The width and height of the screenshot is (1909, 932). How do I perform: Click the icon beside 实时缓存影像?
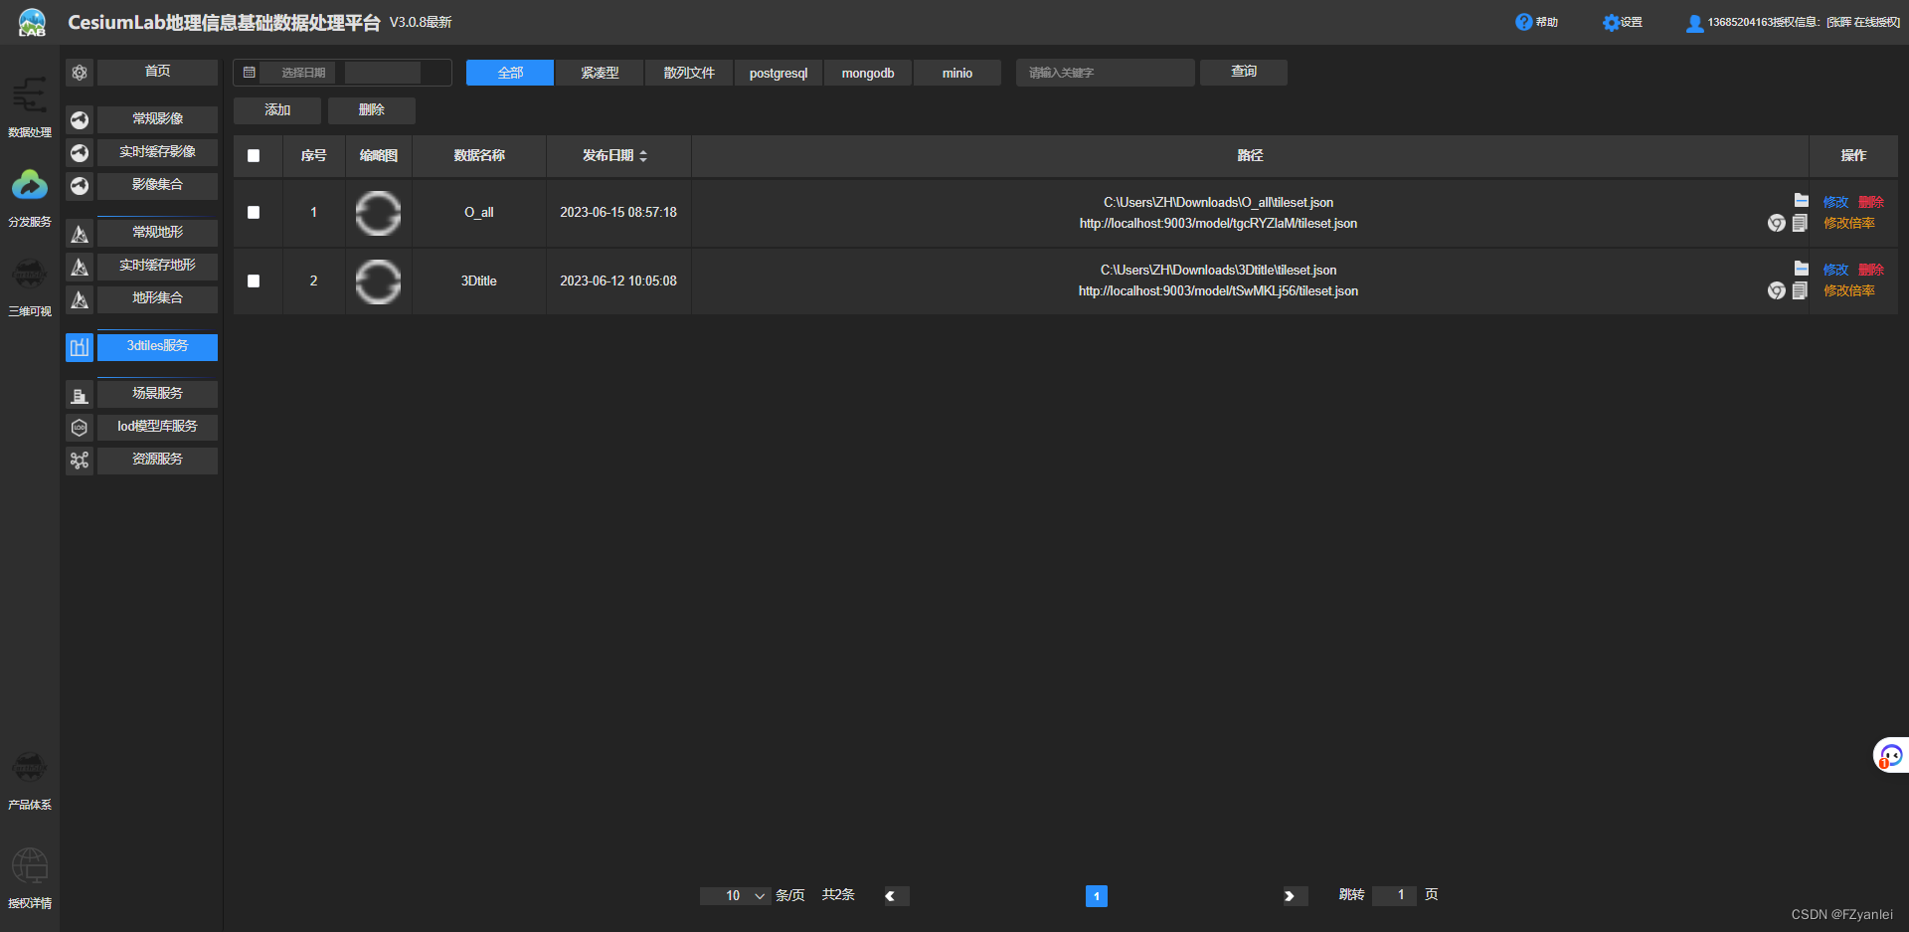(80, 153)
